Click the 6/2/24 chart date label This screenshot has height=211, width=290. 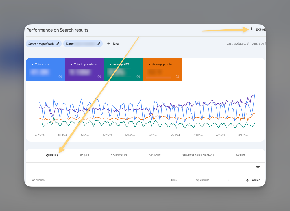point(153,135)
